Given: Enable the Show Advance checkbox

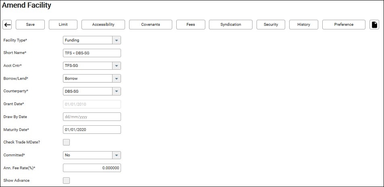Looking at the screenshot, I should (x=67, y=181).
